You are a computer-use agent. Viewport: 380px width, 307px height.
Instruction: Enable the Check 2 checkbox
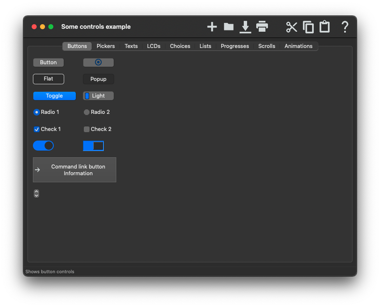click(87, 129)
